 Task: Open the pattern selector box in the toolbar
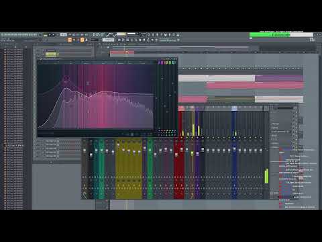pyautogui.click(x=108, y=40)
